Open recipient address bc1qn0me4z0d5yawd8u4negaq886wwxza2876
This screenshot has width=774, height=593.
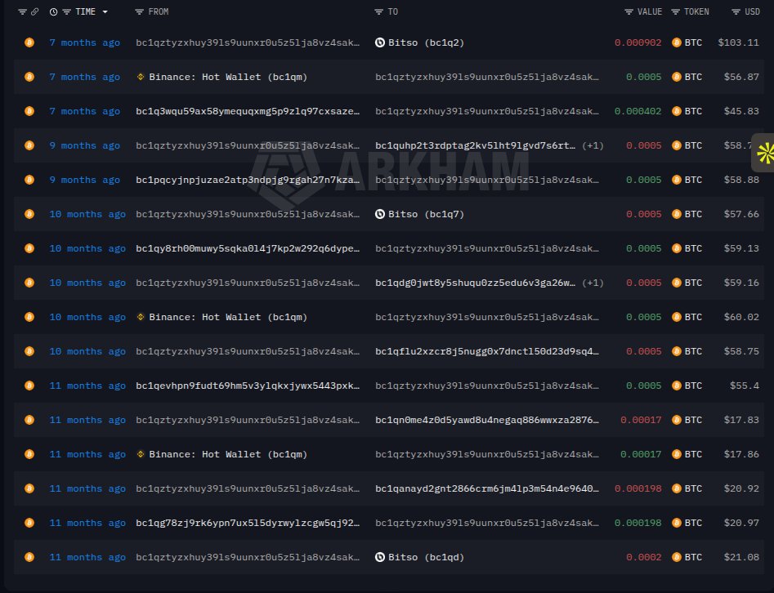coord(487,420)
